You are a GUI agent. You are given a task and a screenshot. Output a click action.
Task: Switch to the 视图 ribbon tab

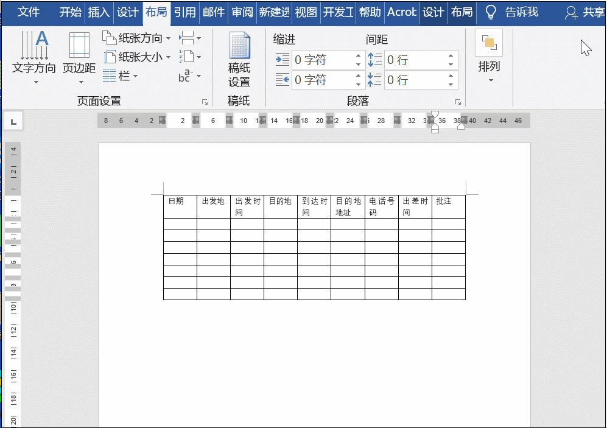(x=306, y=11)
